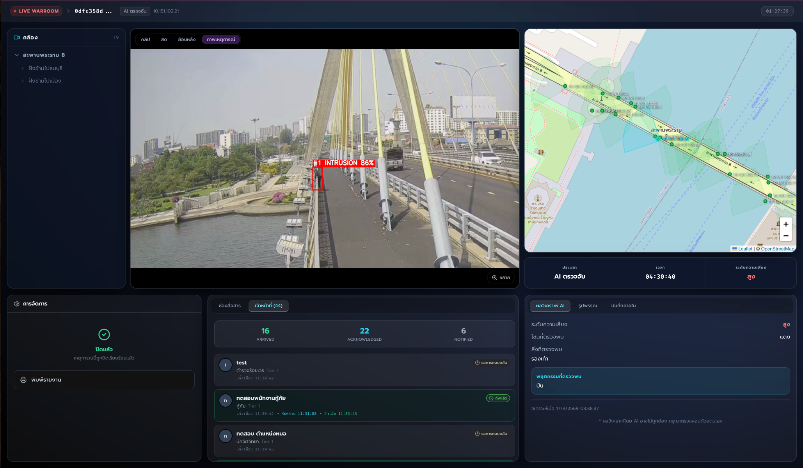
Task: Open the รูปพรรณ tab
Action: (x=588, y=306)
